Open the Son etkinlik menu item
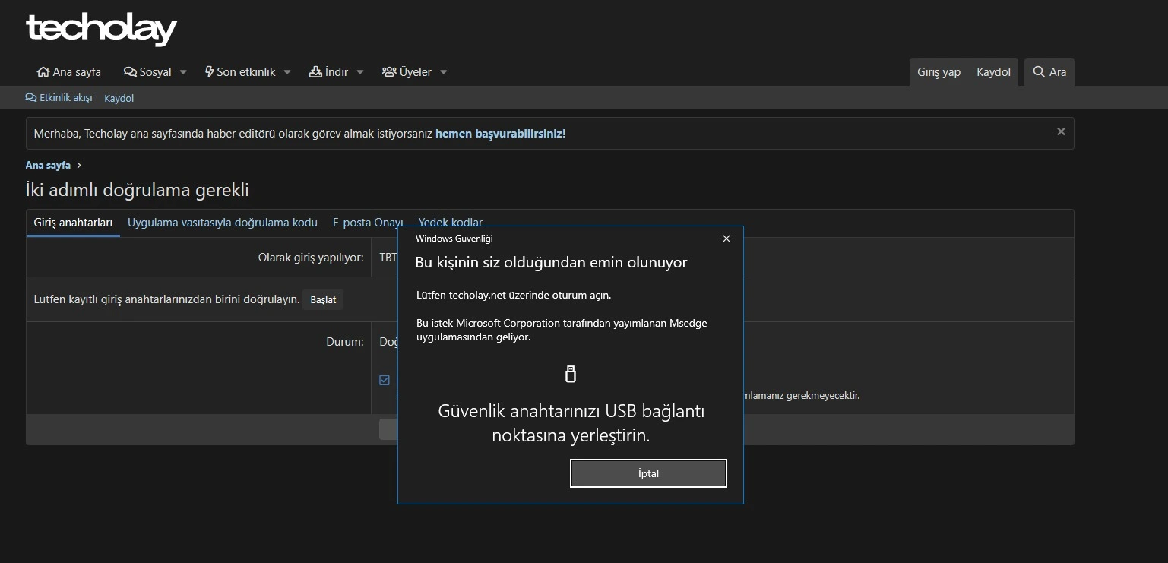 (x=240, y=72)
